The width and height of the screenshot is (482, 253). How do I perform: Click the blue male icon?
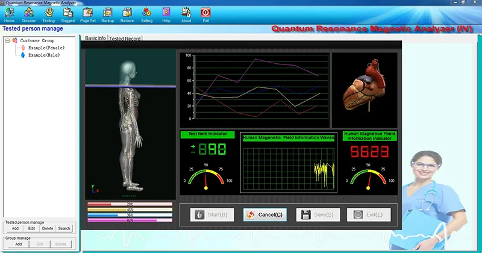click(23, 55)
